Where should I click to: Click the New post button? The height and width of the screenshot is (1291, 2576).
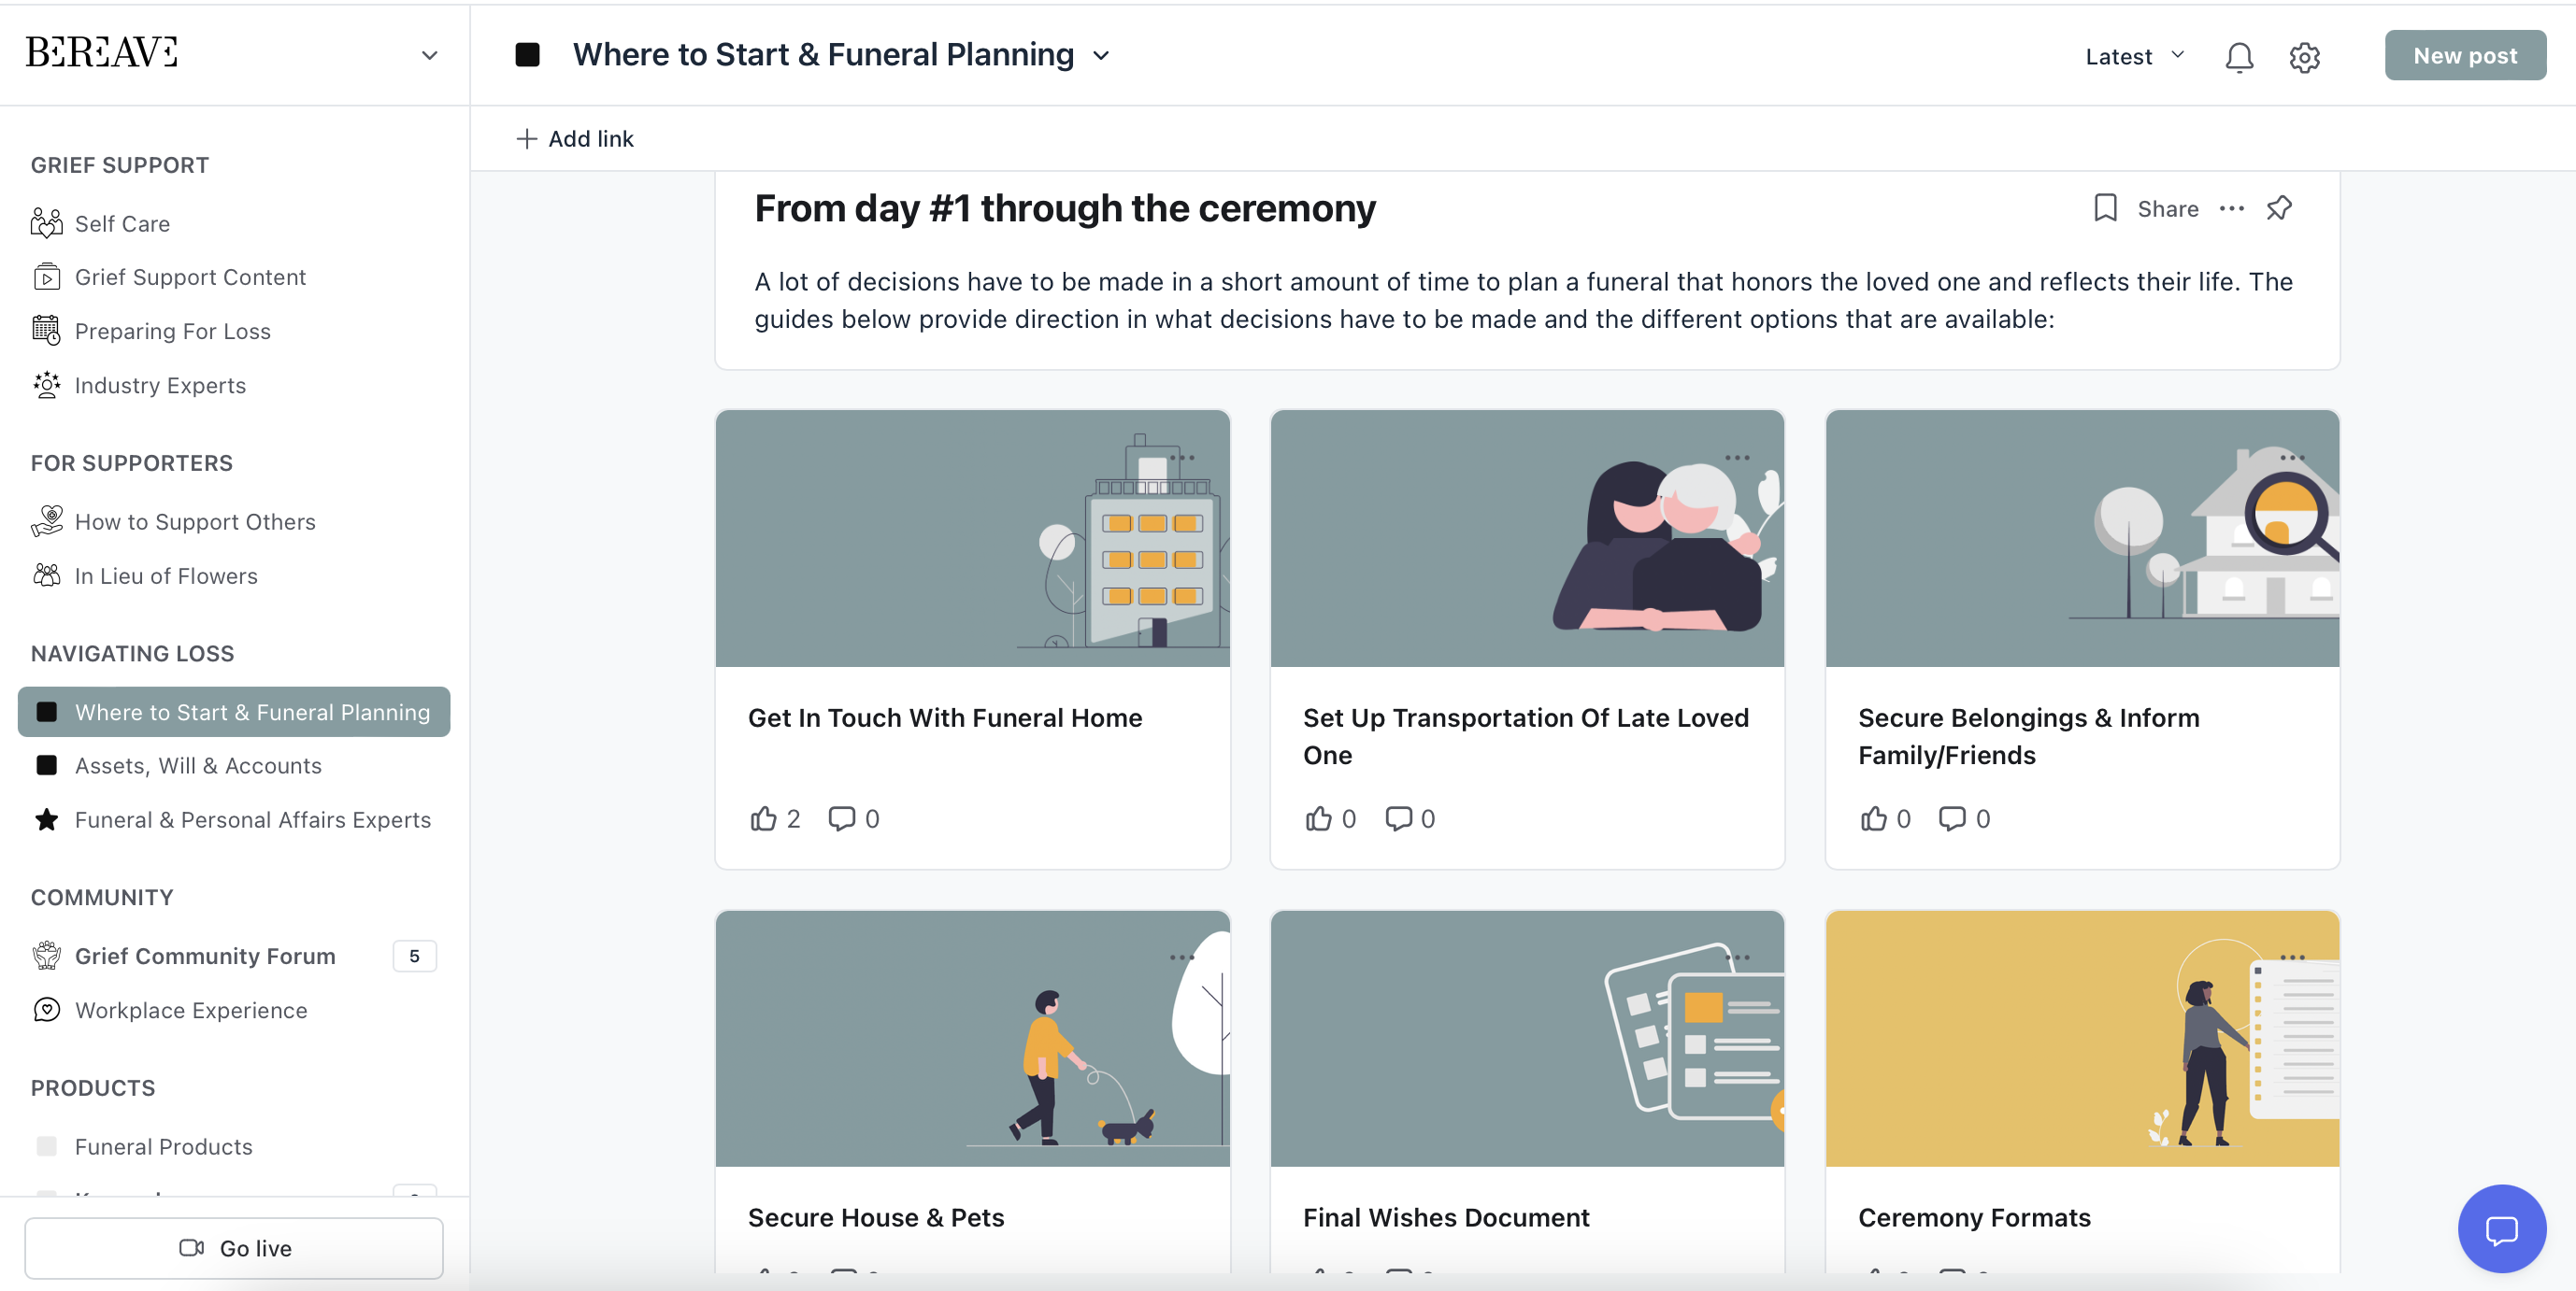click(2464, 56)
